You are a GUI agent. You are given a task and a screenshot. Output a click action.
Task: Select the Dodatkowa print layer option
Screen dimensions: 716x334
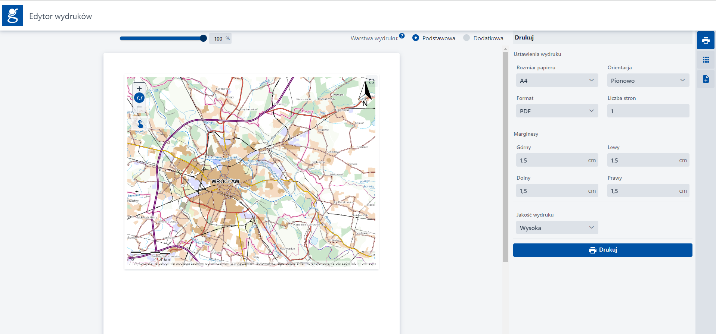(467, 38)
